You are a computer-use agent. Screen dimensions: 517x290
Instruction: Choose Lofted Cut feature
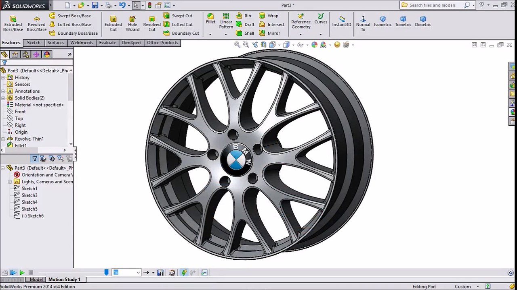click(178, 25)
